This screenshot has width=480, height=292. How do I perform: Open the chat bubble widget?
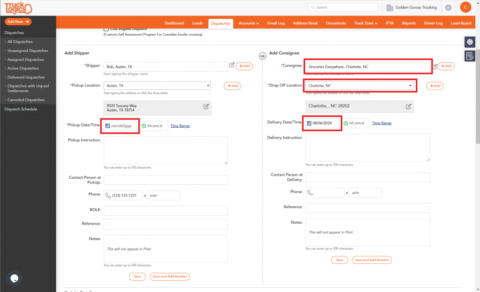click(x=15, y=278)
